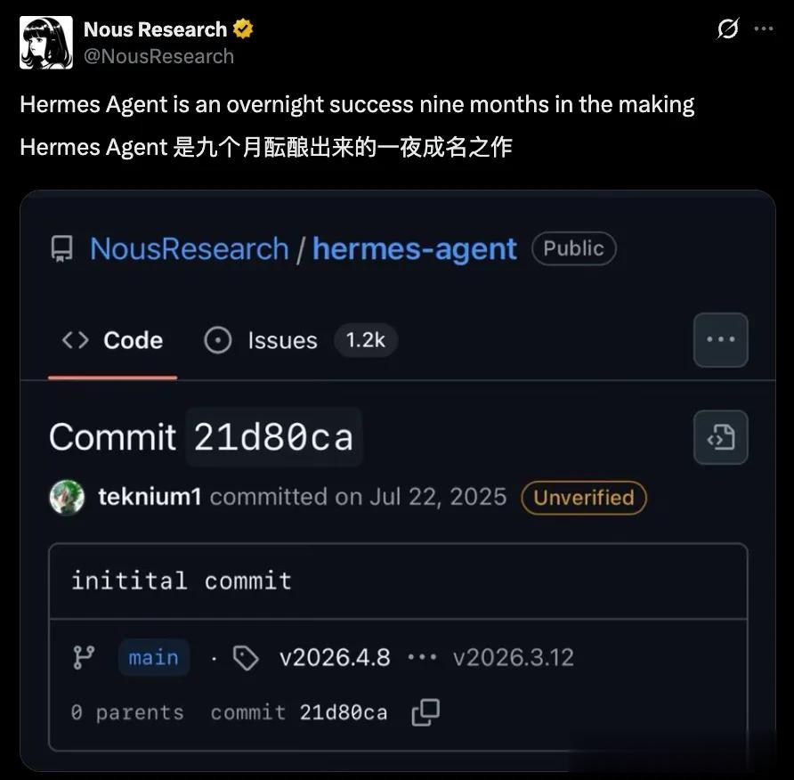794x780 pixels.
Task: Click teknium1's avatar image
Action: pos(67,497)
